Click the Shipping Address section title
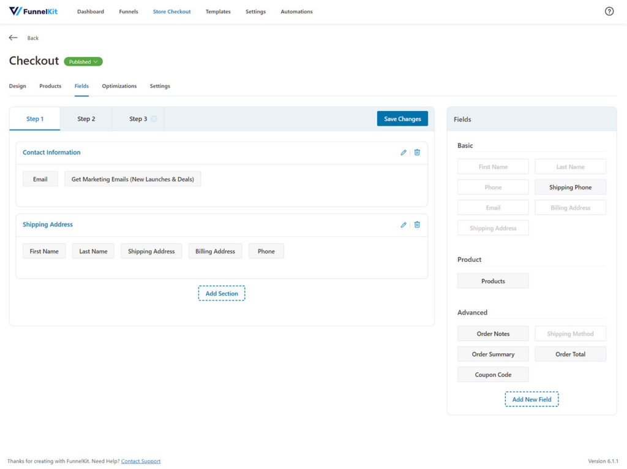The height and width of the screenshot is (469, 627). point(48,224)
